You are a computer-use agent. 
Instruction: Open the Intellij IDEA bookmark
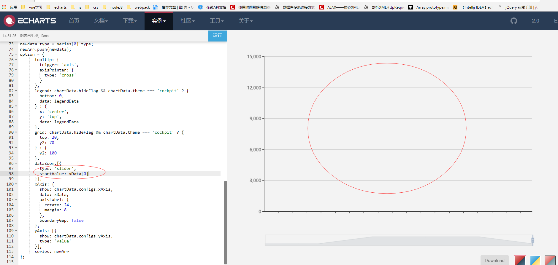point(473,7)
